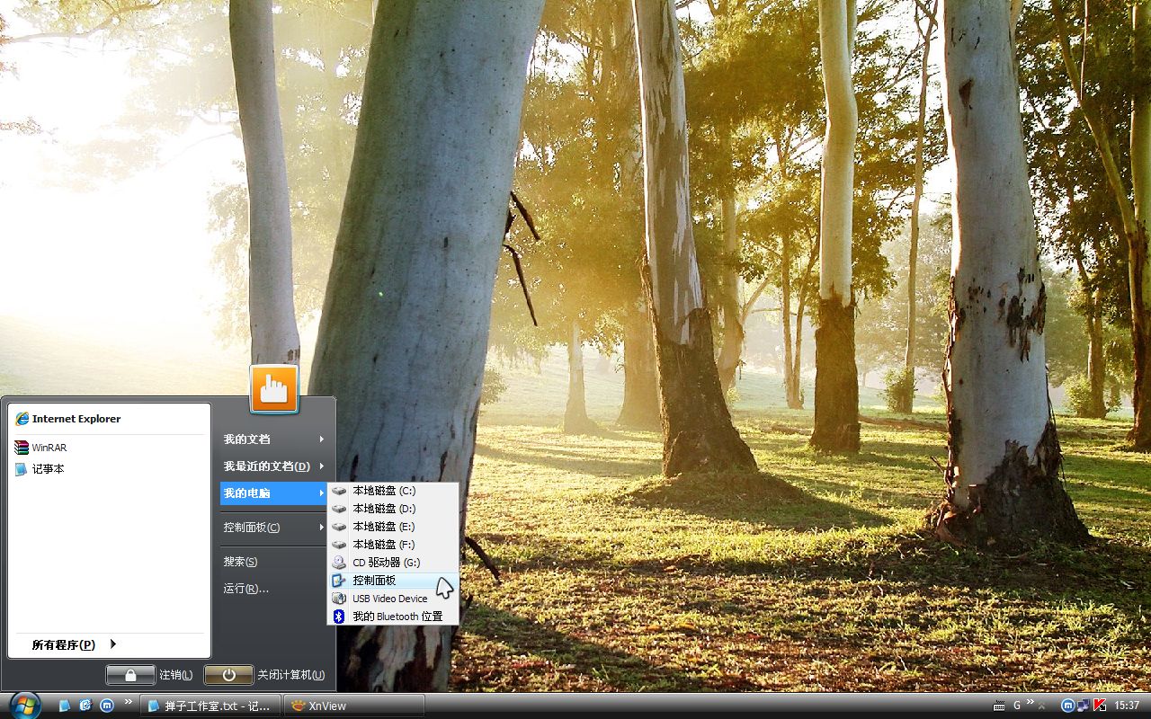
Task: Click the orange hand user picture icon
Action: point(274,389)
